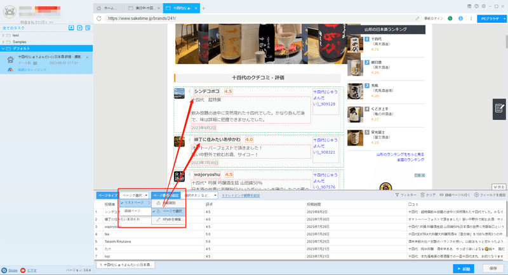Click くどき上手 ranking entry
Screen dimensions: 508x275
point(380,109)
